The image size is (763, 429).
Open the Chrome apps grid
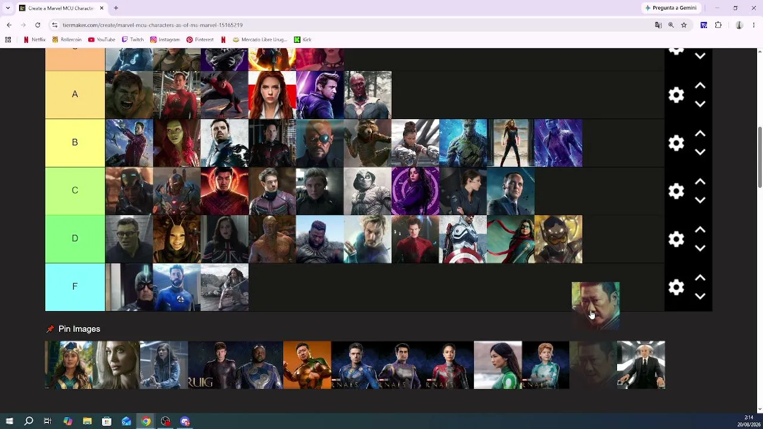[x=8, y=39]
